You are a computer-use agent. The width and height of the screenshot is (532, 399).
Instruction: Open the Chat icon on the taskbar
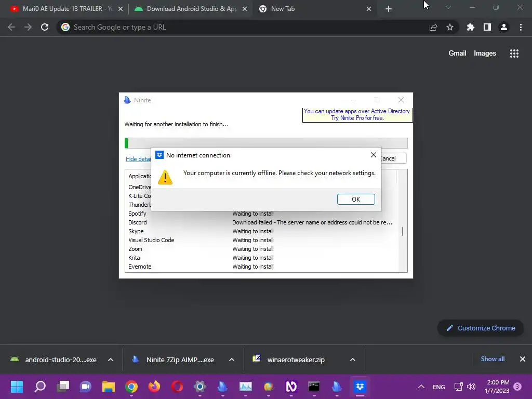pyautogui.click(x=86, y=387)
